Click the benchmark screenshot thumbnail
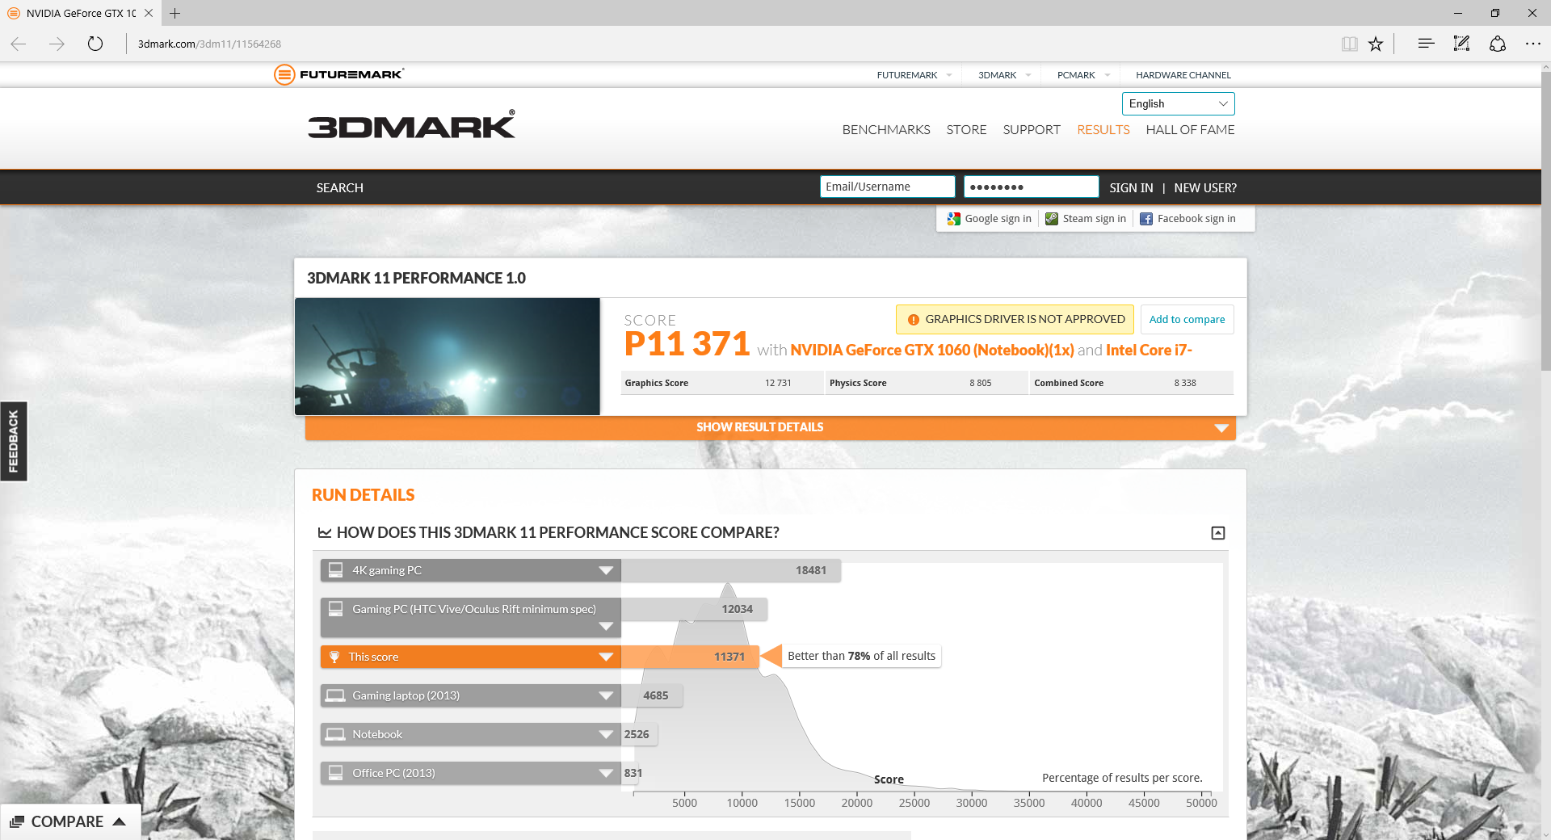The width and height of the screenshot is (1551, 840). tap(448, 356)
